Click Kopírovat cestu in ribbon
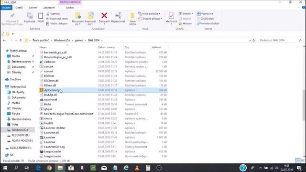 [x=57, y=19]
